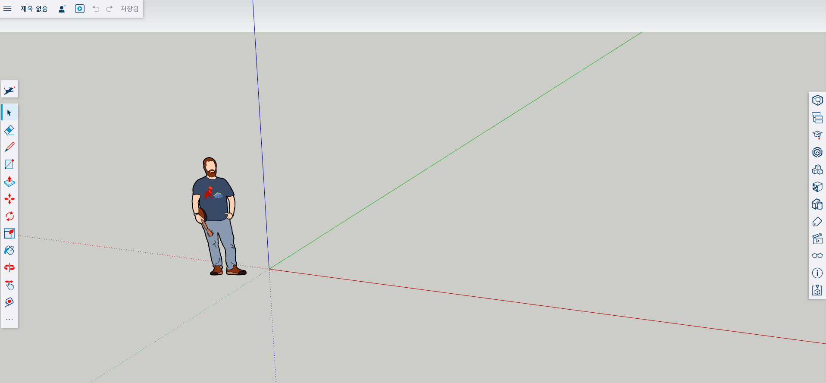Open the Display glasses panel
This screenshot has width=826, height=383.
(817, 256)
